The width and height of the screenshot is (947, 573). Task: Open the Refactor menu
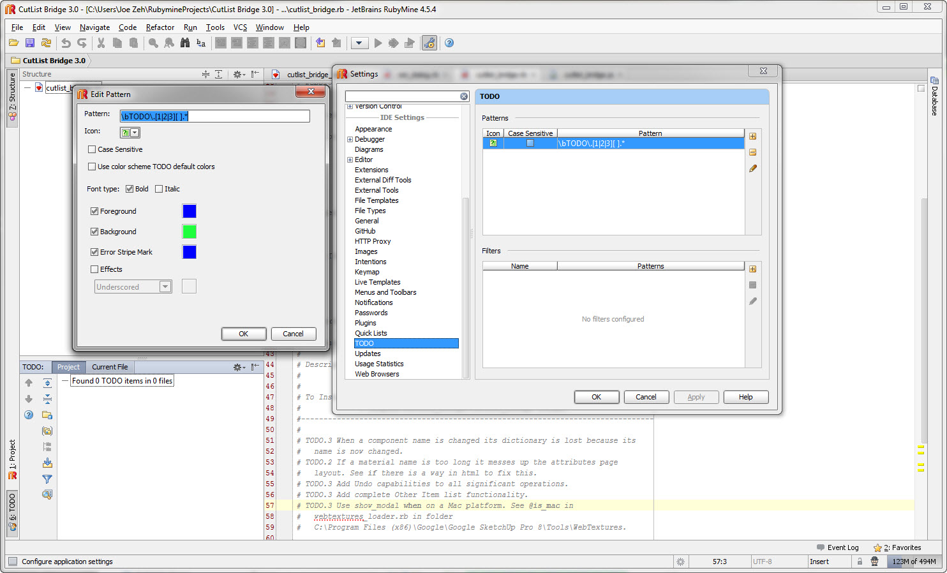click(x=160, y=27)
